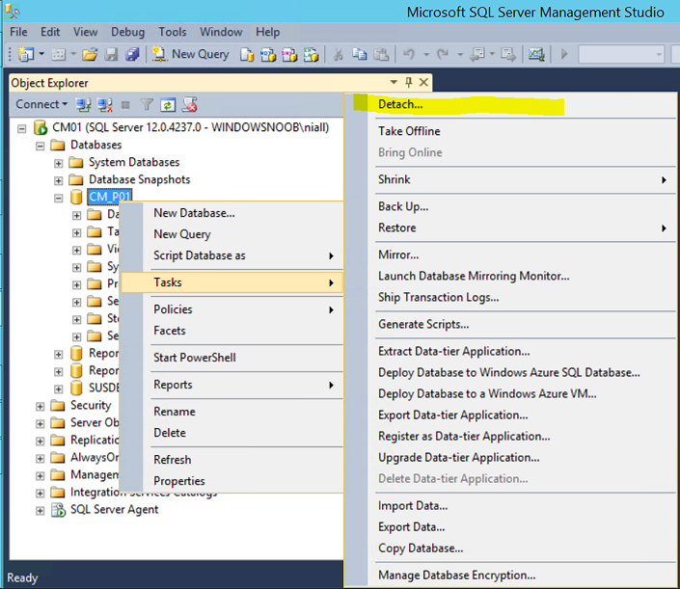Click the Disconnect server icon
The width and height of the screenshot is (680, 589).
coord(105,105)
